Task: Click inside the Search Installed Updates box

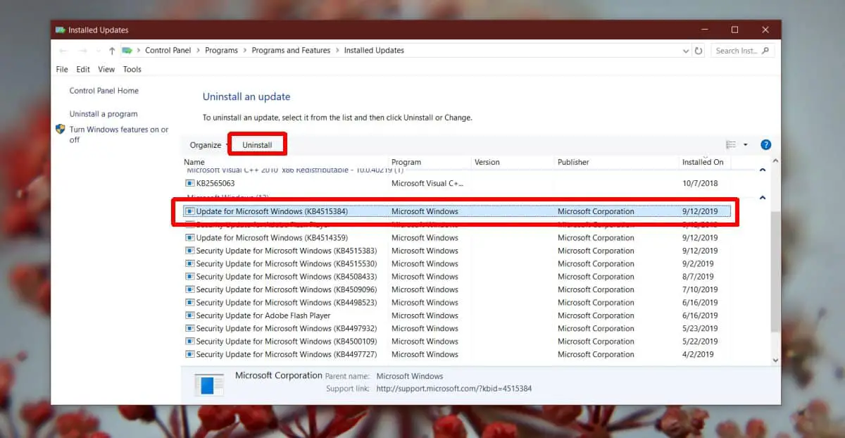Action: pos(736,51)
